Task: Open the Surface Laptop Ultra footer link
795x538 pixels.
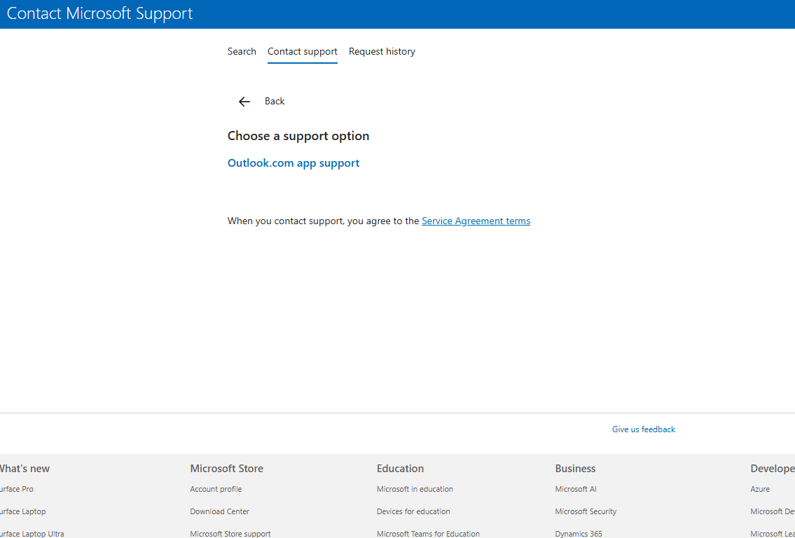Action: point(32,534)
